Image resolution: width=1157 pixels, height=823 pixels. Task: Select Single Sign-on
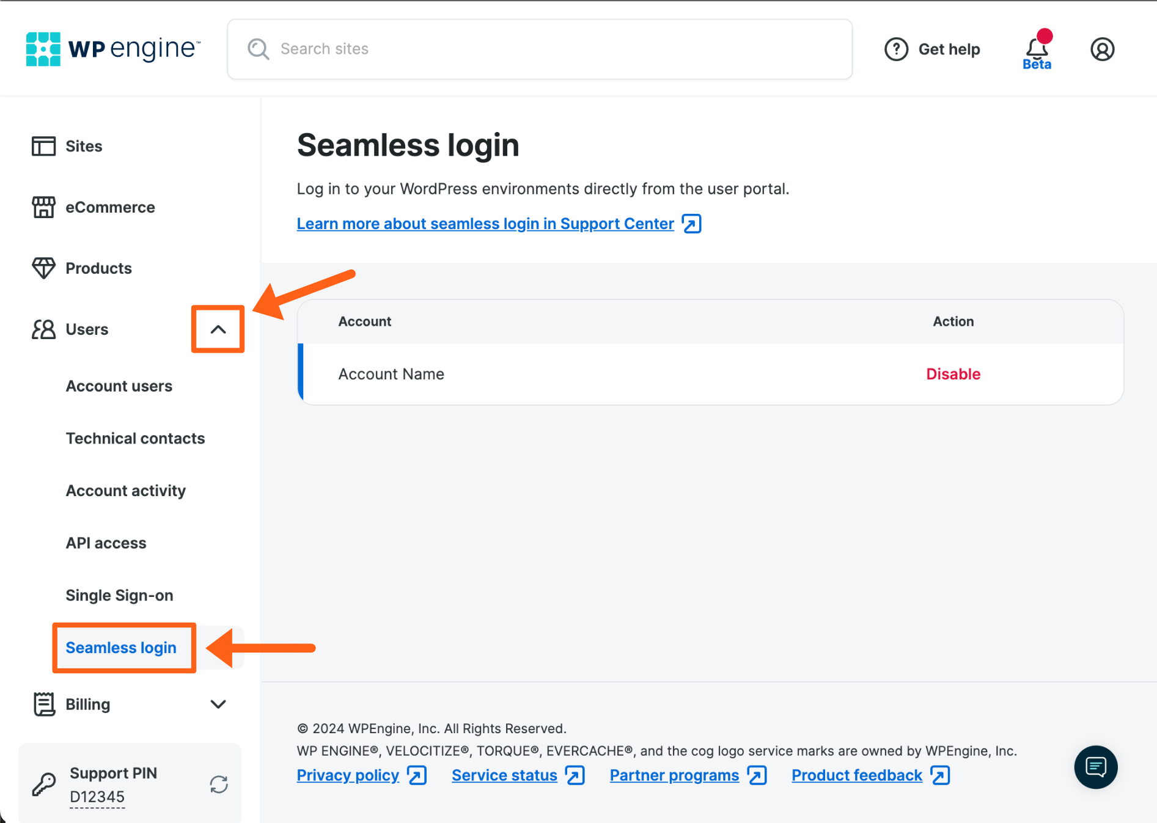point(119,595)
